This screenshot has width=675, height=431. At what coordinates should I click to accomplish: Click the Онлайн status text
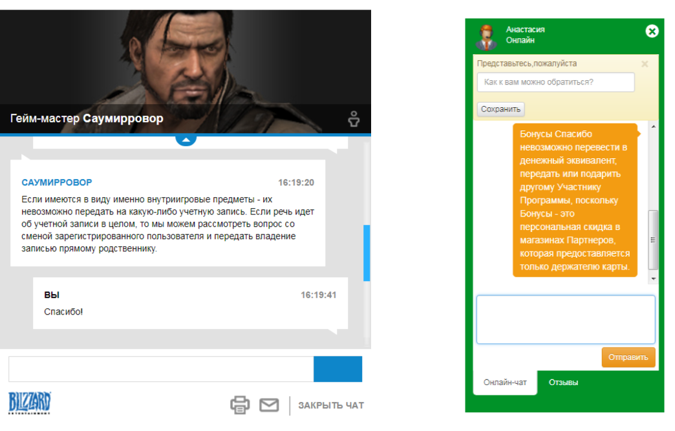click(520, 40)
